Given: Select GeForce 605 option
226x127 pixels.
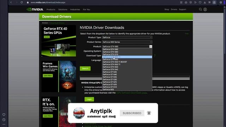Looking at the screenshot, I should [x=127, y=90].
